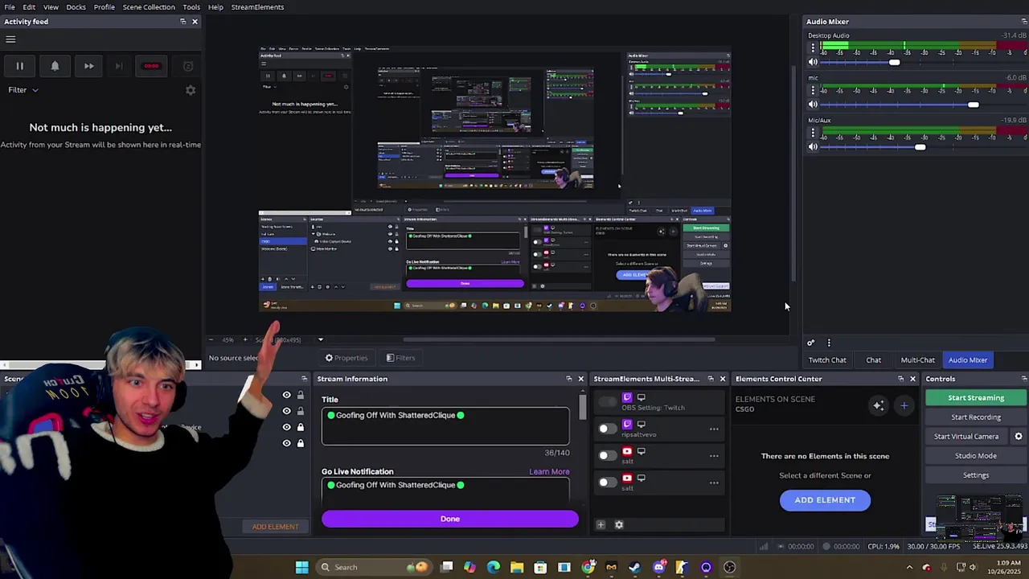Open Activity feed settings gear

(191, 90)
